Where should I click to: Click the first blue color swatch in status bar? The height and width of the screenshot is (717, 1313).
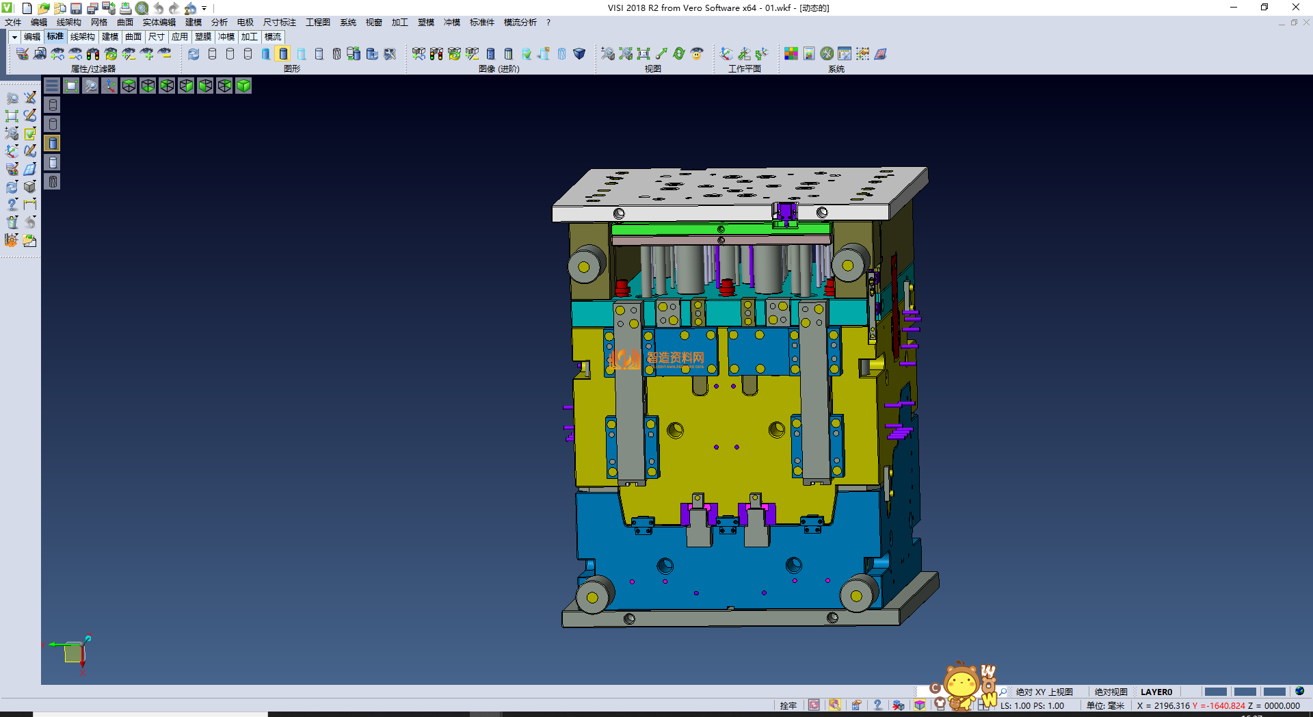[1215, 692]
